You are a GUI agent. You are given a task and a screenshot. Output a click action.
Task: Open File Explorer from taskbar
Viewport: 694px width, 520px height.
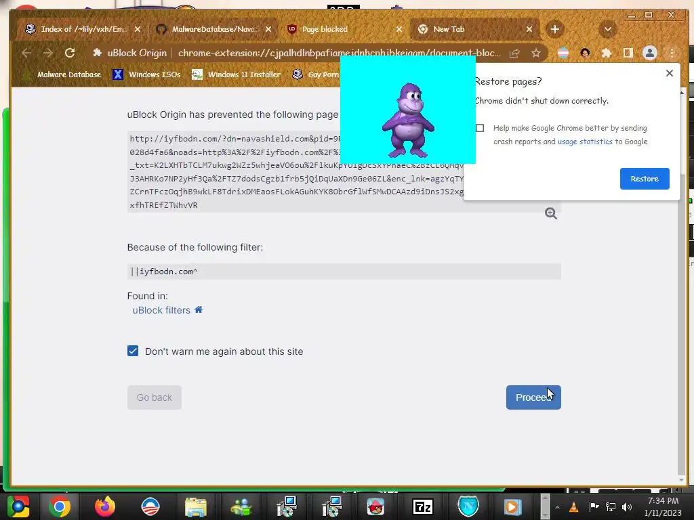195,506
